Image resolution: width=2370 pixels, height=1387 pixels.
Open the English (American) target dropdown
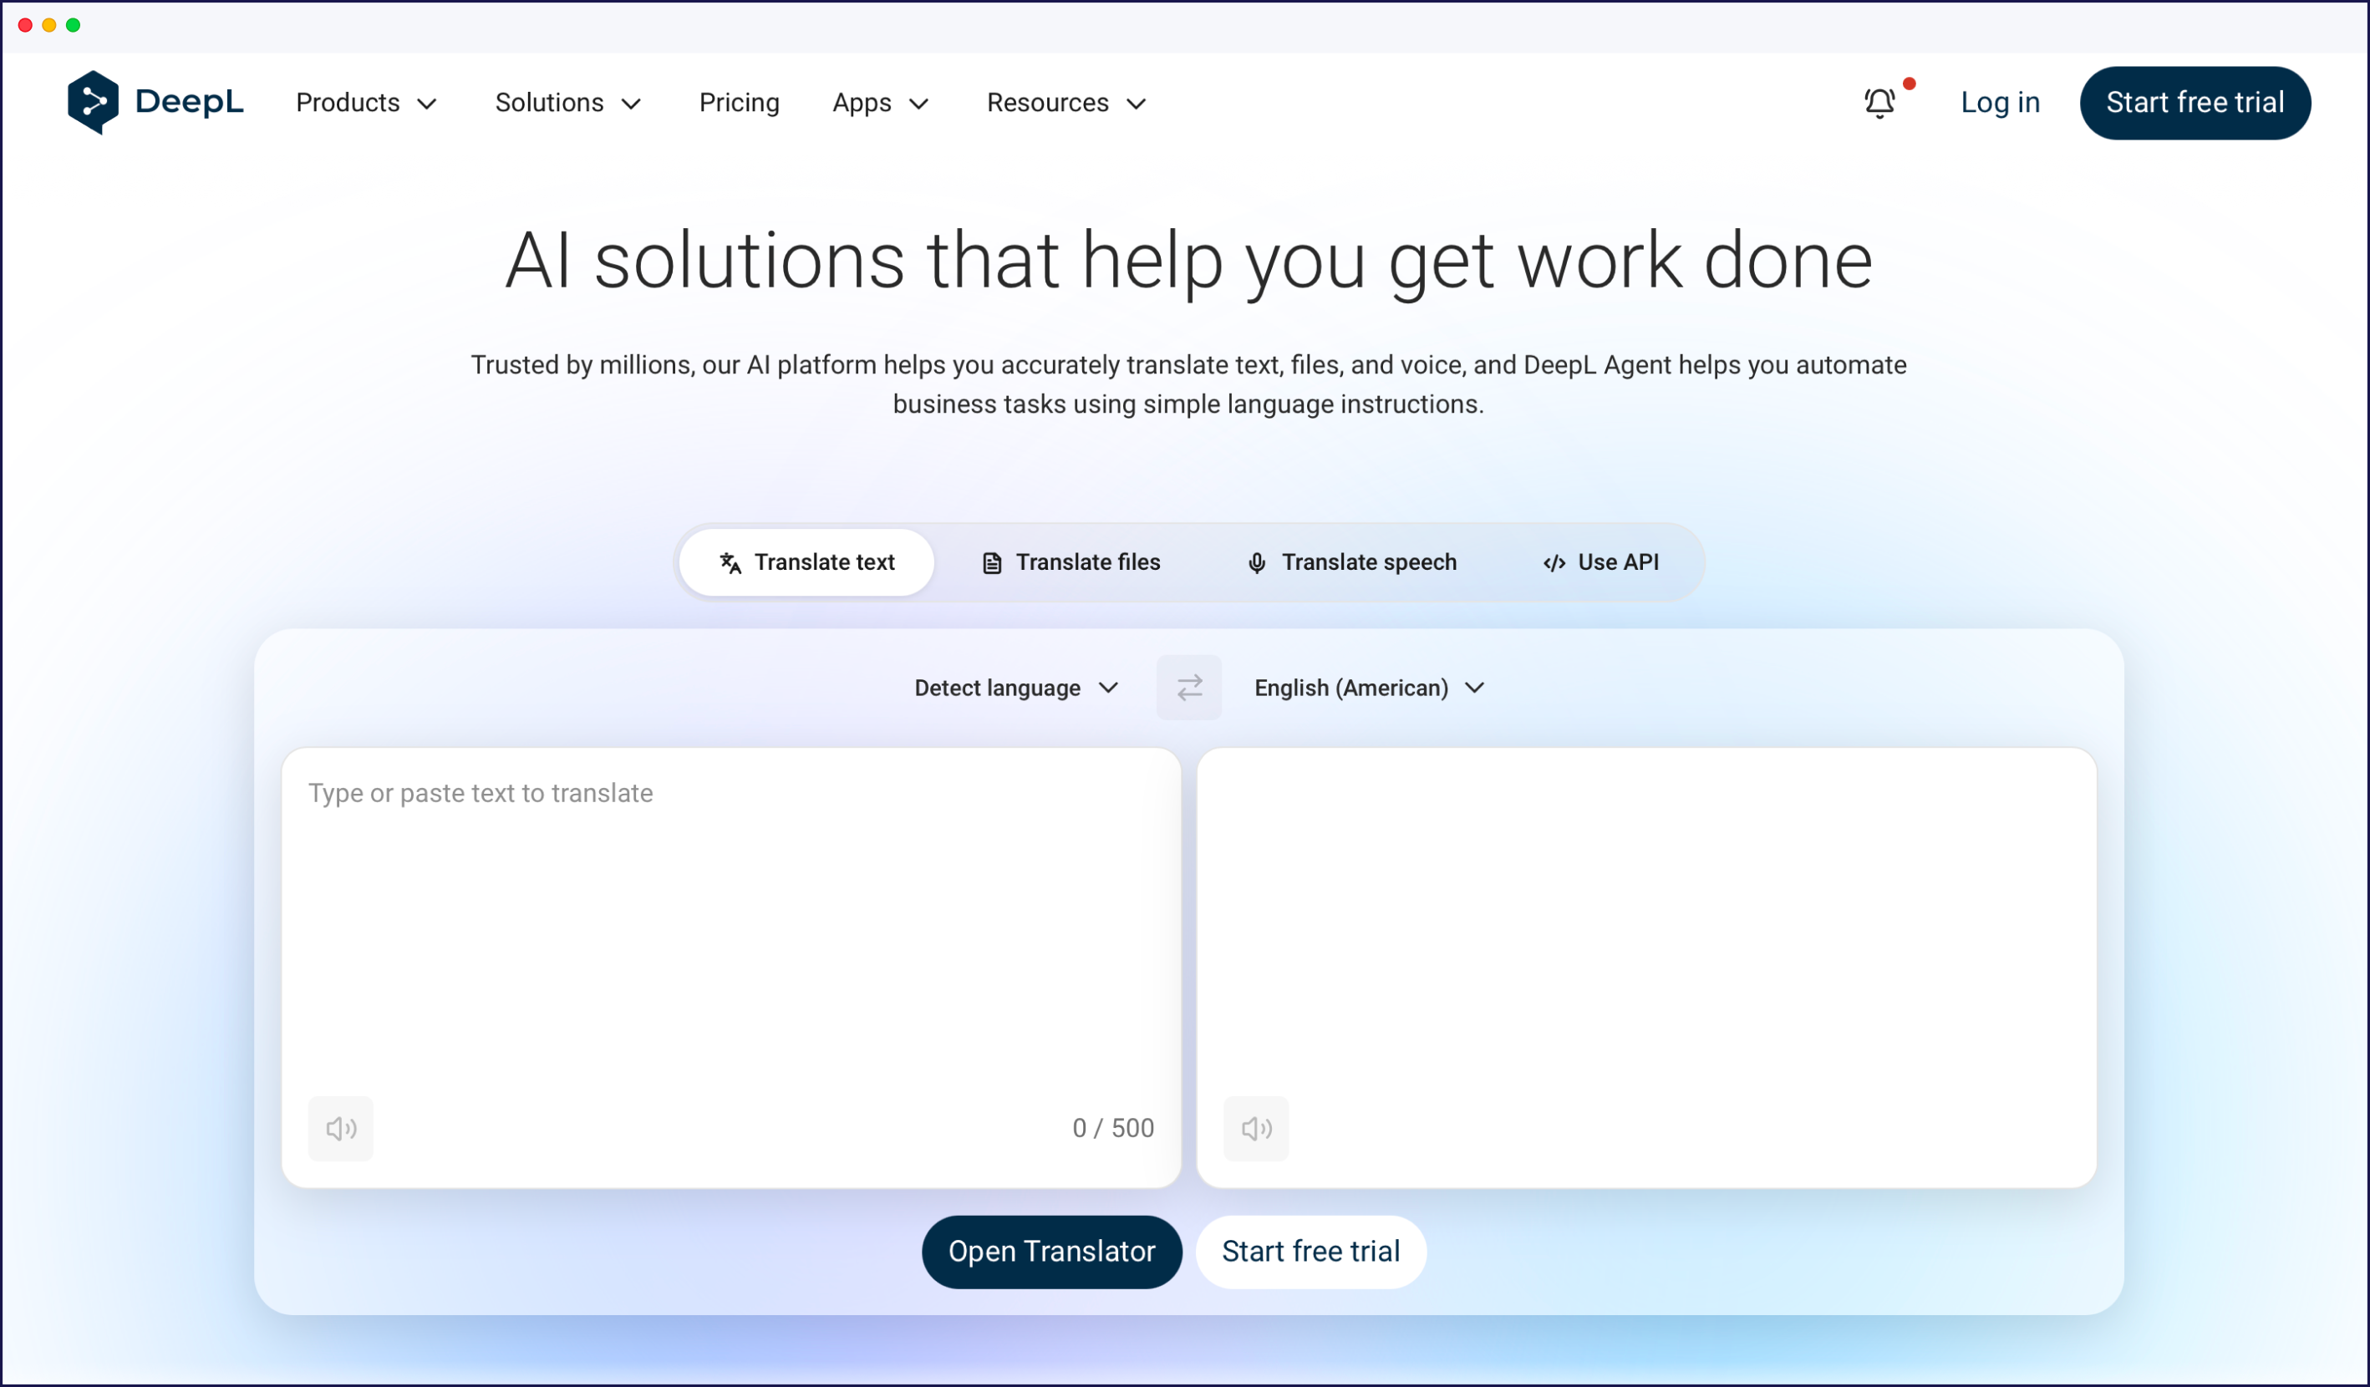pyautogui.click(x=1370, y=688)
